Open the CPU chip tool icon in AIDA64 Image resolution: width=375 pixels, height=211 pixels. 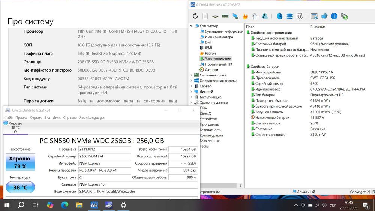tap(215, 16)
